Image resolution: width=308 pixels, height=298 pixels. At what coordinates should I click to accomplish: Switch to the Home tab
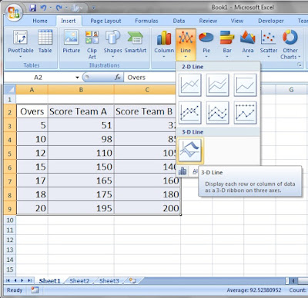(x=40, y=21)
